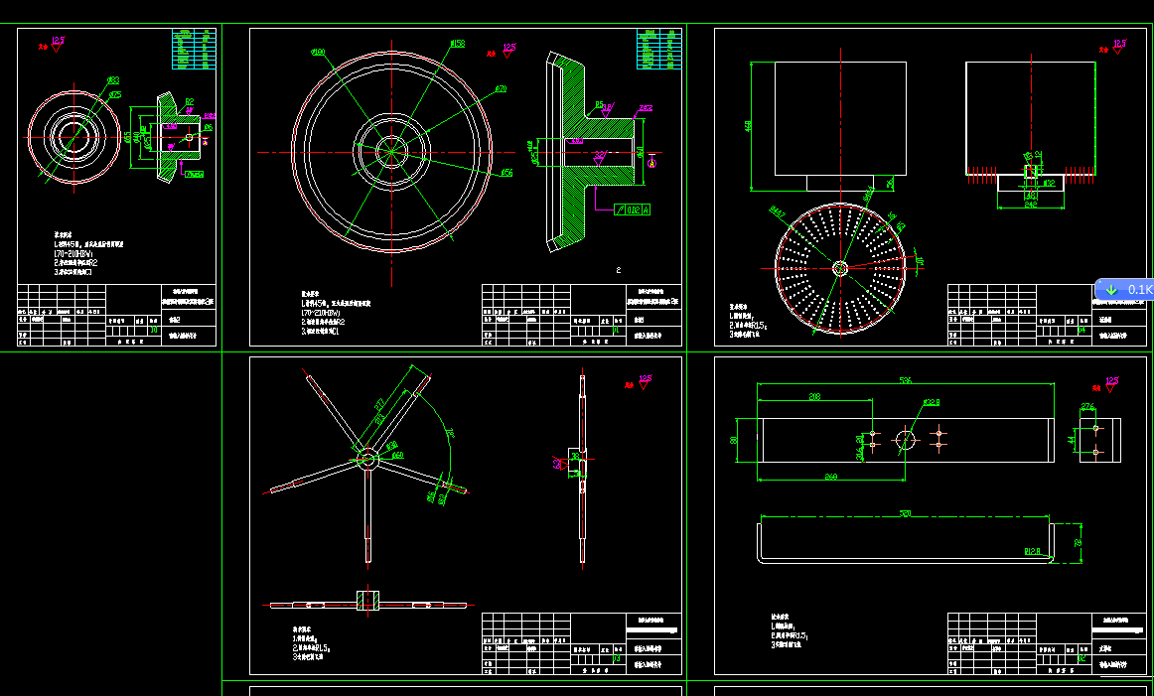
Task: Select the 72° angle dimension on the spider drawing
Action: pos(450,434)
